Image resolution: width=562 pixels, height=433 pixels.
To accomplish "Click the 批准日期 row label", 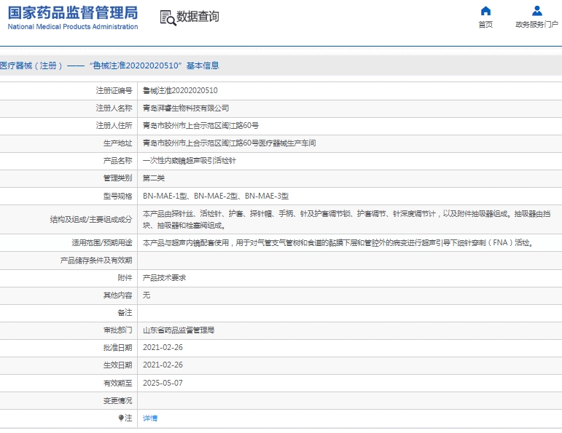I will [117, 347].
